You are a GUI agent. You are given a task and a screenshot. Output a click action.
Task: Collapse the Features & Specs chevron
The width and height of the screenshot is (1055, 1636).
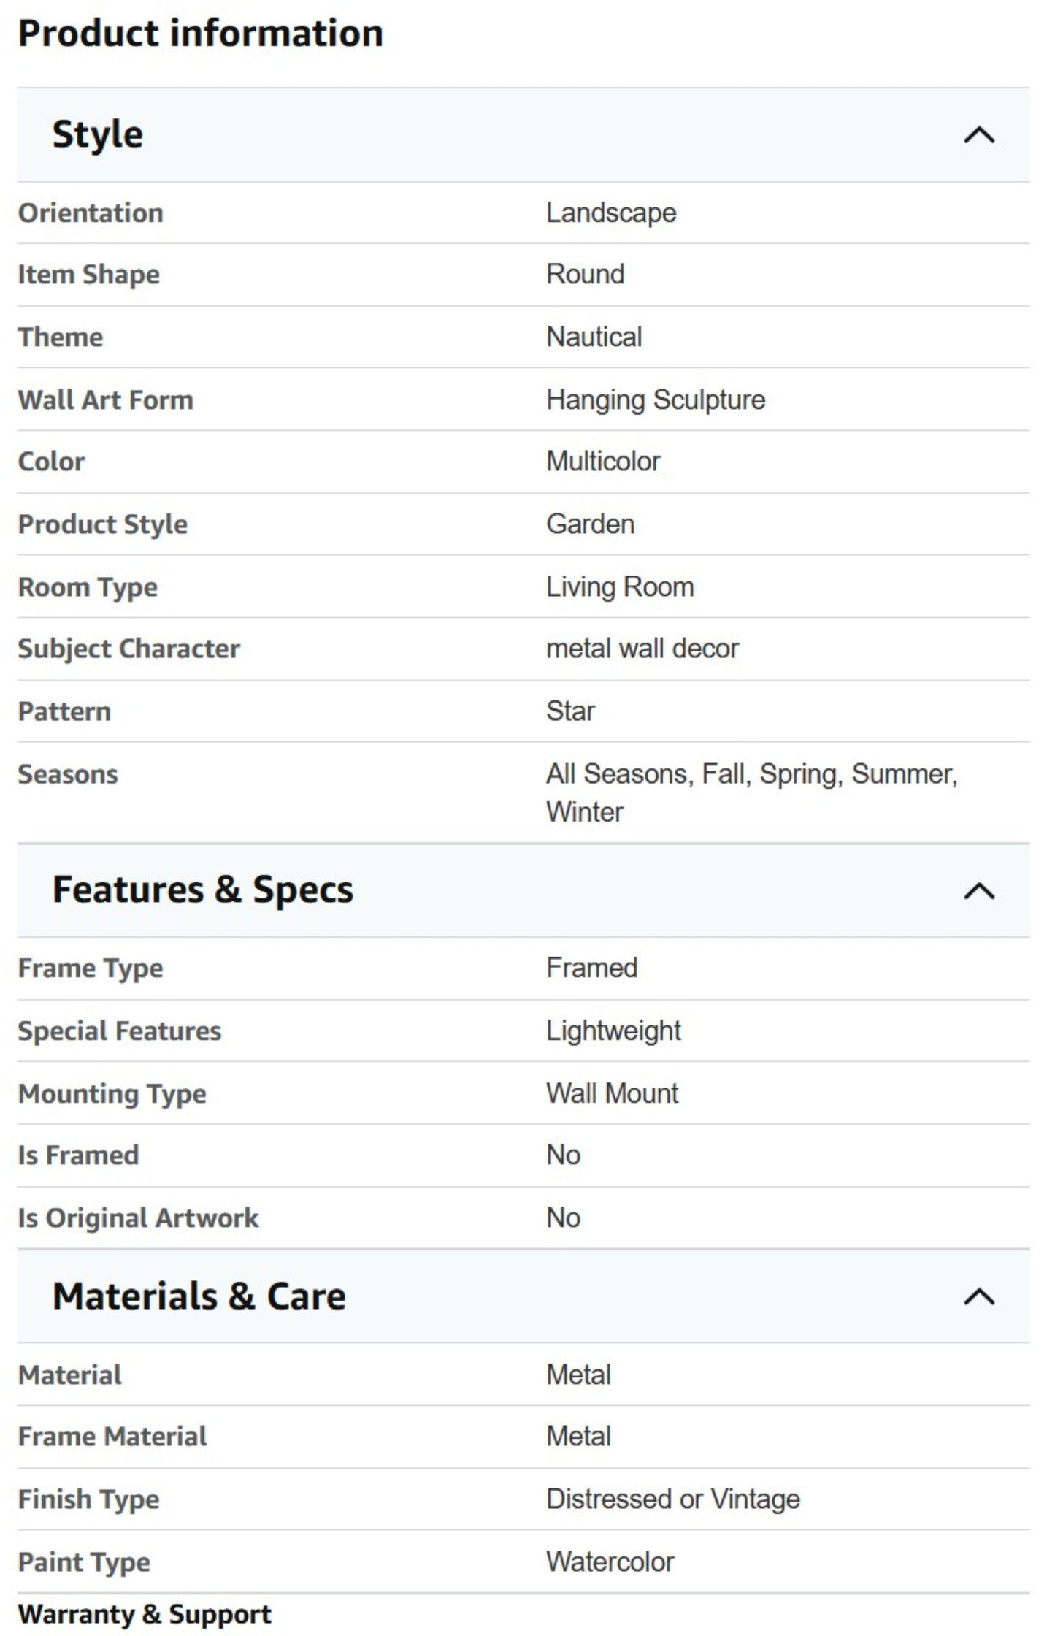tap(979, 891)
